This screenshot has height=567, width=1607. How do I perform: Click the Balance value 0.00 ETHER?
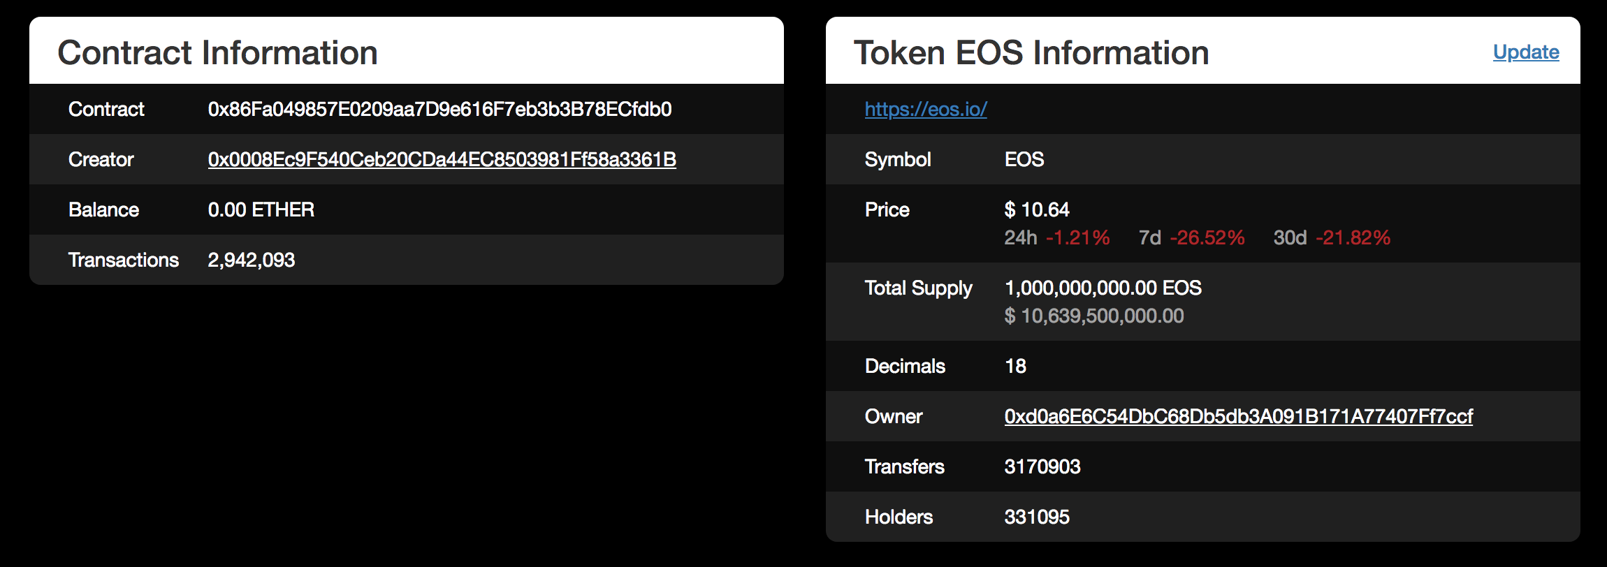(x=261, y=209)
